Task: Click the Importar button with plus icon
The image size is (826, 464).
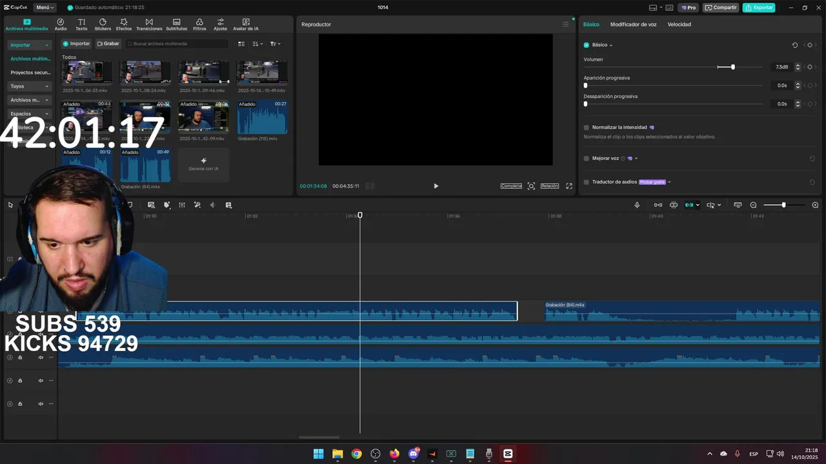Action: 77,44
